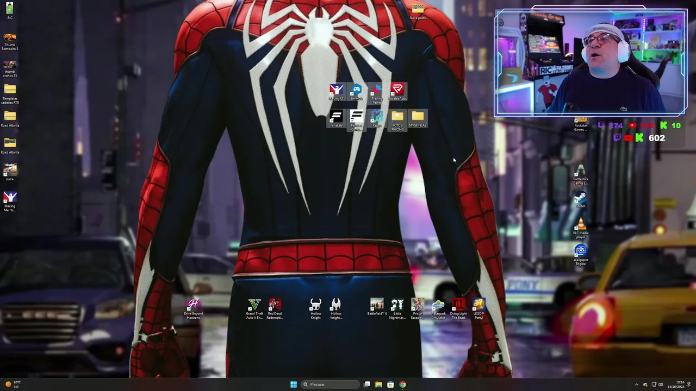Launch Dying Light The Beast shortcut
This screenshot has width=696, height=391.
click(x=458, y=309)
